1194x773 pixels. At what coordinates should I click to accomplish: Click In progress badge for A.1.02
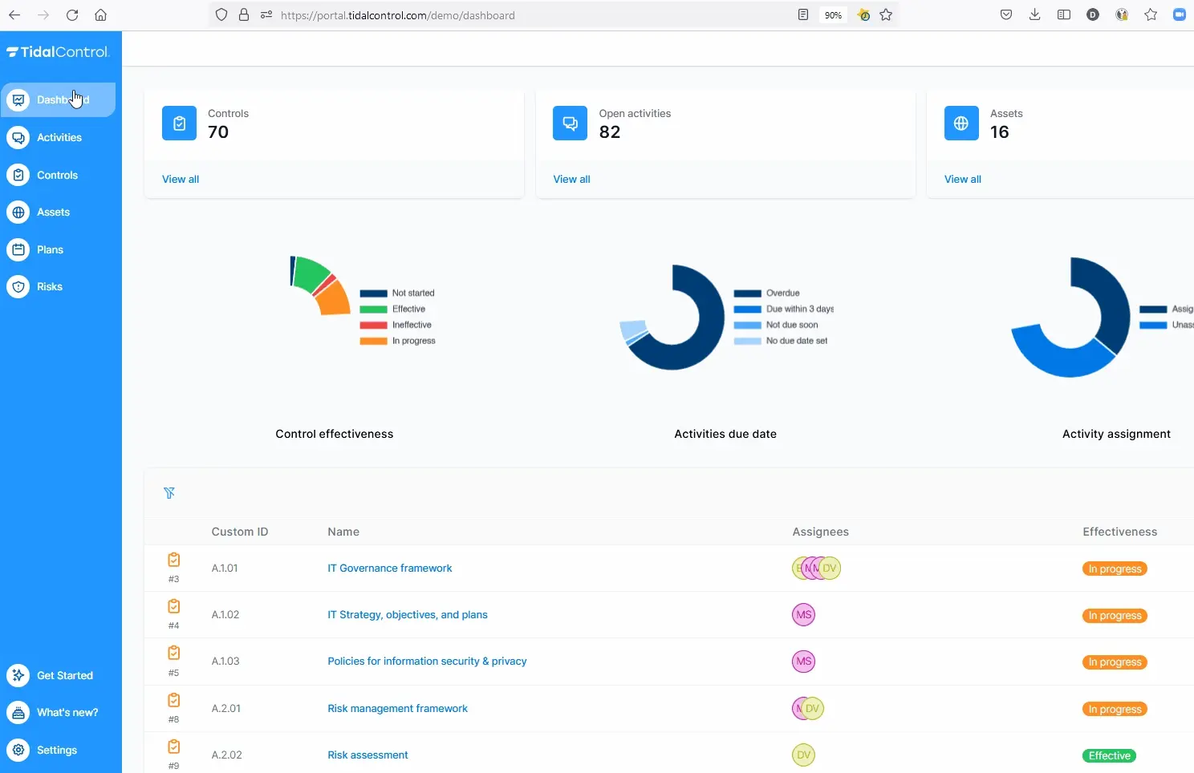tap(1115, 615)
